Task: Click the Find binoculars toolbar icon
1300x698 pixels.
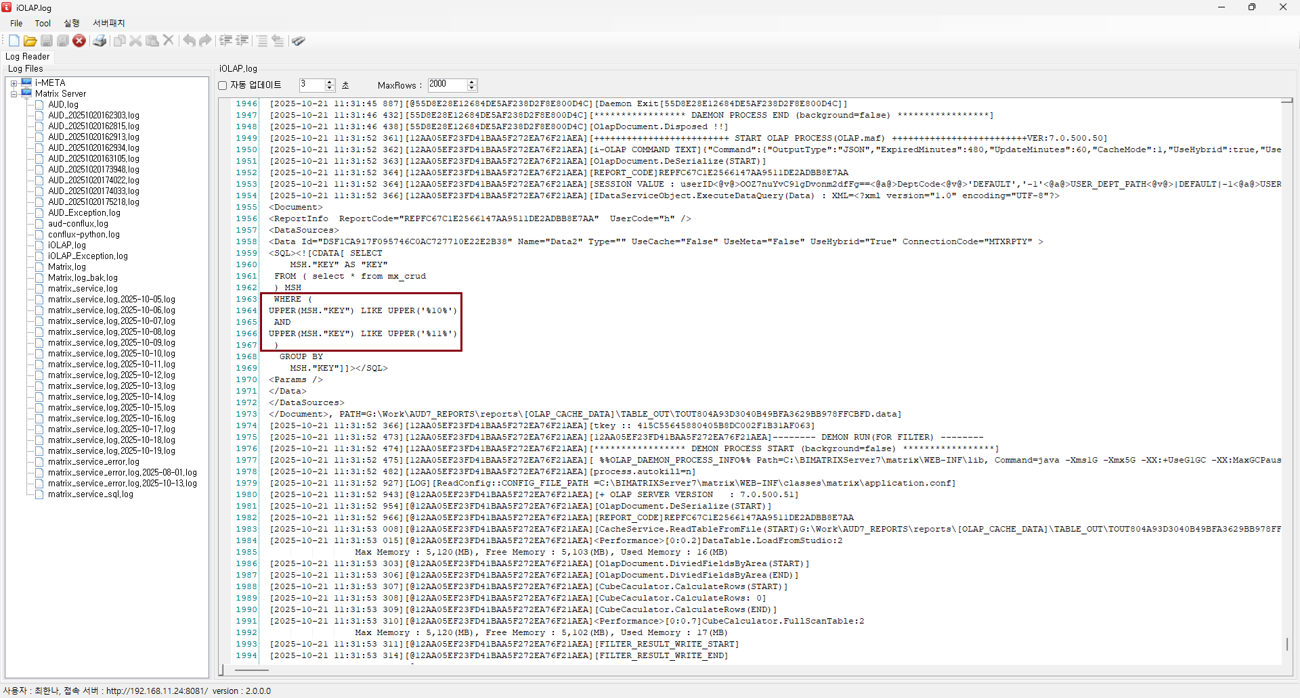Action: (x=299, y=41)
